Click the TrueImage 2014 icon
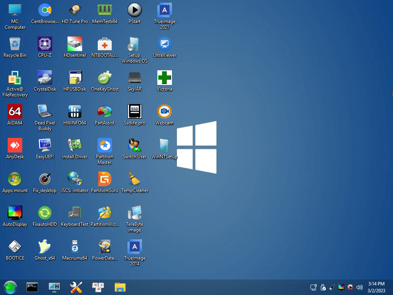Image resolution: width=393 pixels, height=295 pixels. (x=135, y=247)
